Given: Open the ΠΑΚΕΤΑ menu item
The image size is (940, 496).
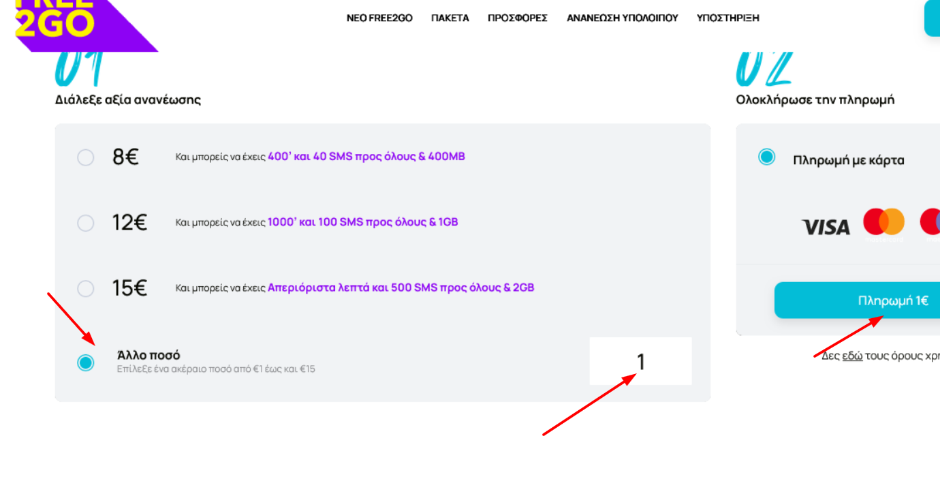Looking at the screenshot, I should pyautogui.click(x=450, y=18).
